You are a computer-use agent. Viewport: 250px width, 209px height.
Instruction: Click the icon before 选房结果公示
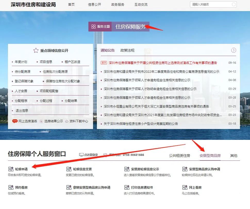pos(41,121)
